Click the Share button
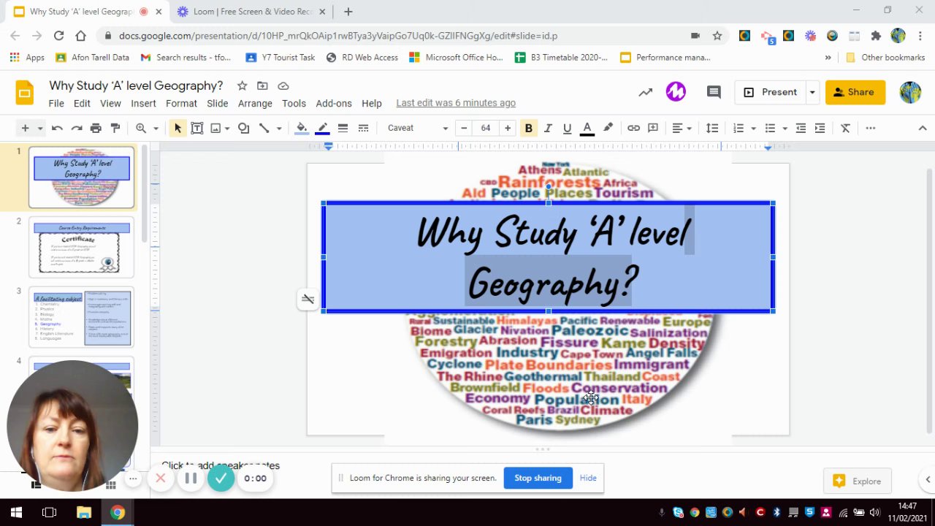 855,92
